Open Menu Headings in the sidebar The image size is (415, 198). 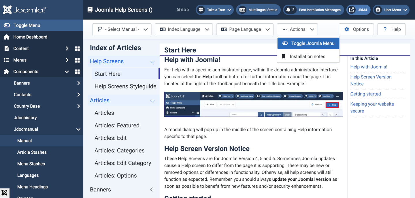(x=41, y=187)
